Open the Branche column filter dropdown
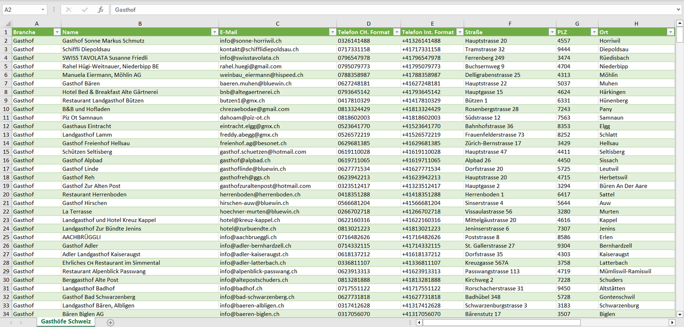This screenshot has width=684, height=327. click(x=57, y=32)
